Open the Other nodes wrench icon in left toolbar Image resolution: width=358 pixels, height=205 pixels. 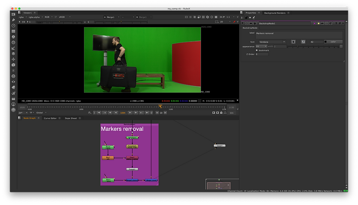(13, 93)
